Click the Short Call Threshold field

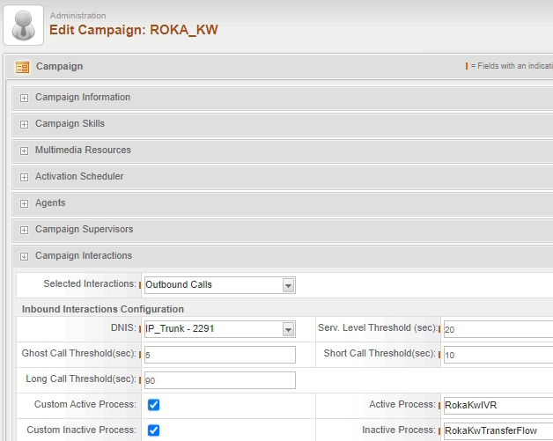coord(498,355)
